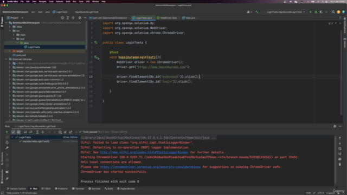Screen dimensions: 347x195
Task: Open Version Control tool window
Action: pos(16,189)
